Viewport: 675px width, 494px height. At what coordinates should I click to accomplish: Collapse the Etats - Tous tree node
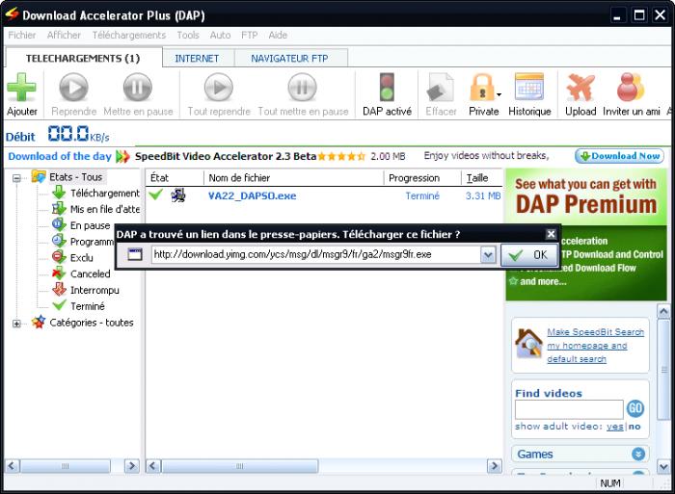[16, 178]
